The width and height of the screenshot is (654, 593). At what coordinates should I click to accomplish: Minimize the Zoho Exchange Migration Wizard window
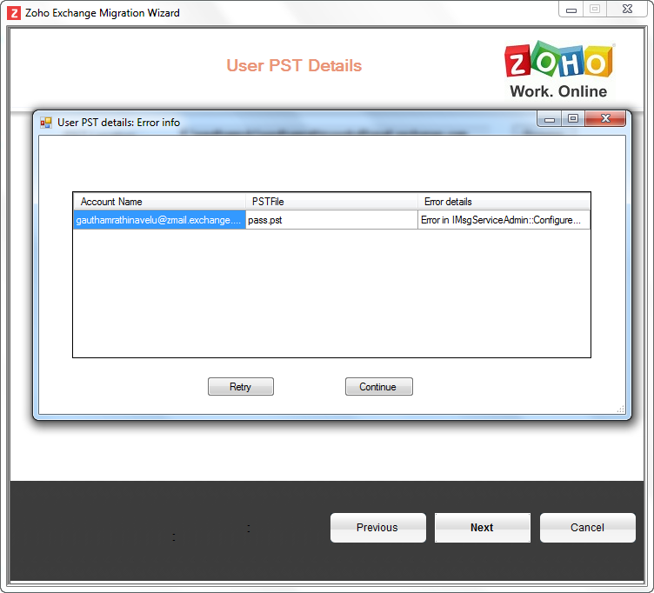tap(571, 10)
